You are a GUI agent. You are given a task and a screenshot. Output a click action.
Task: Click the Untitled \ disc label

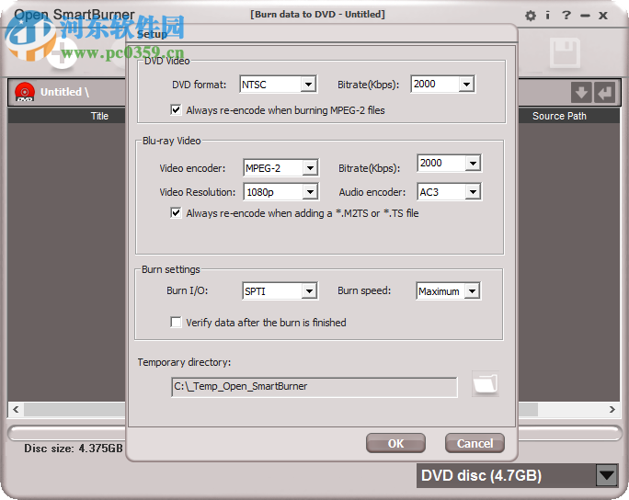point(64,92)
